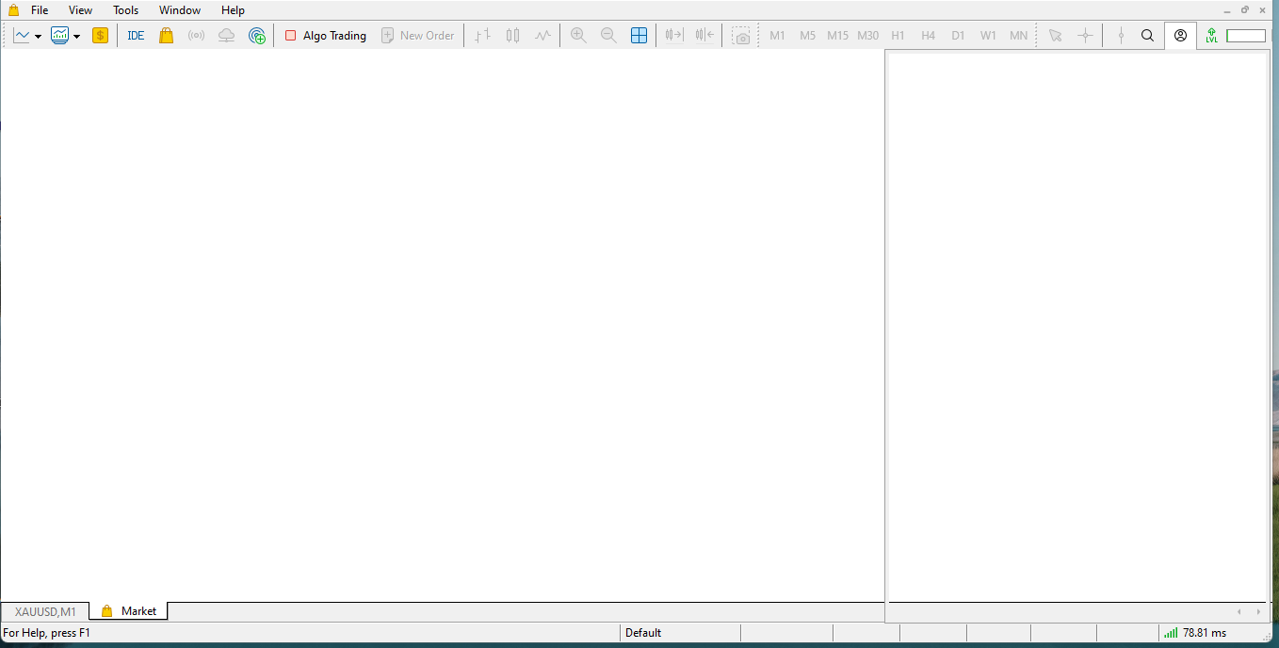Viewport: 1279px width, 648px height.
Task: Select the M15 timeframe
Action: point(837,36)
